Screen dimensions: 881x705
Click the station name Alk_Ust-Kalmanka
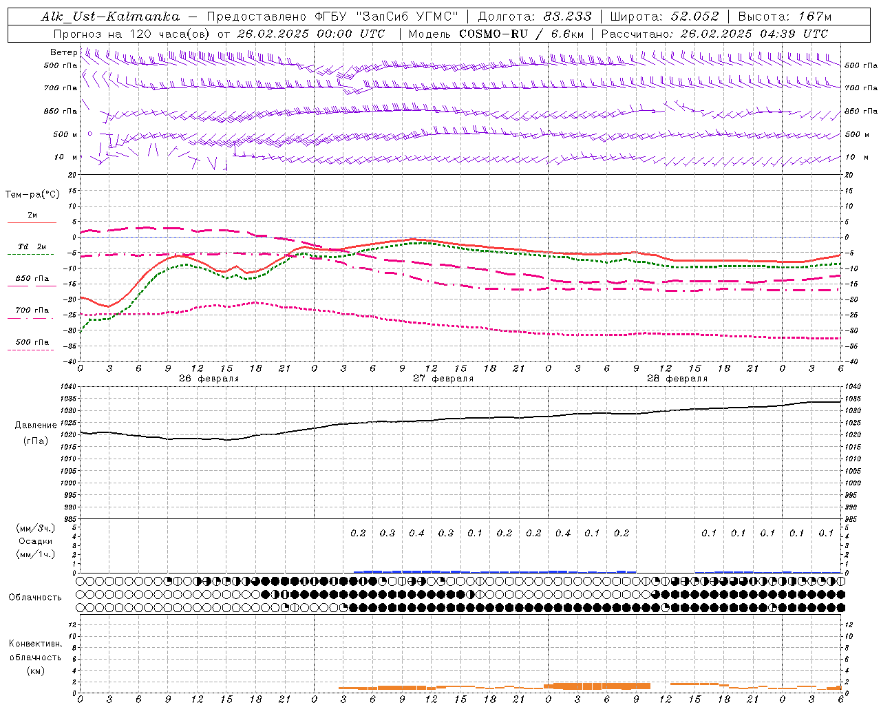tap(110, 17)
